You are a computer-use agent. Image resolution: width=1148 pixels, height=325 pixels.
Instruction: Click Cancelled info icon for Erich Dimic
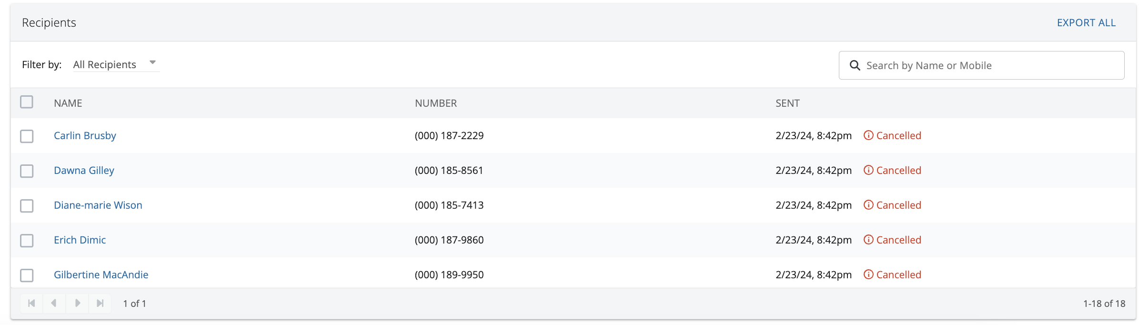(868, 240)
